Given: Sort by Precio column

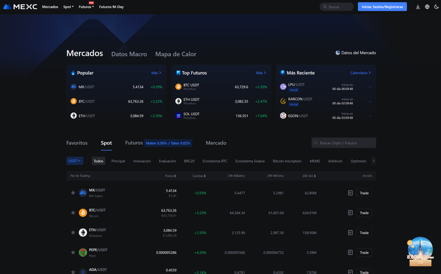Looking at the screenshot, I should coord(171,176).
